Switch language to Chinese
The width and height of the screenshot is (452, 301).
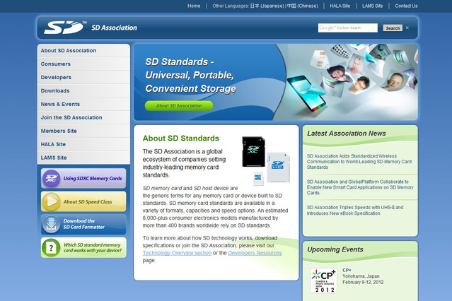(303, 6)
